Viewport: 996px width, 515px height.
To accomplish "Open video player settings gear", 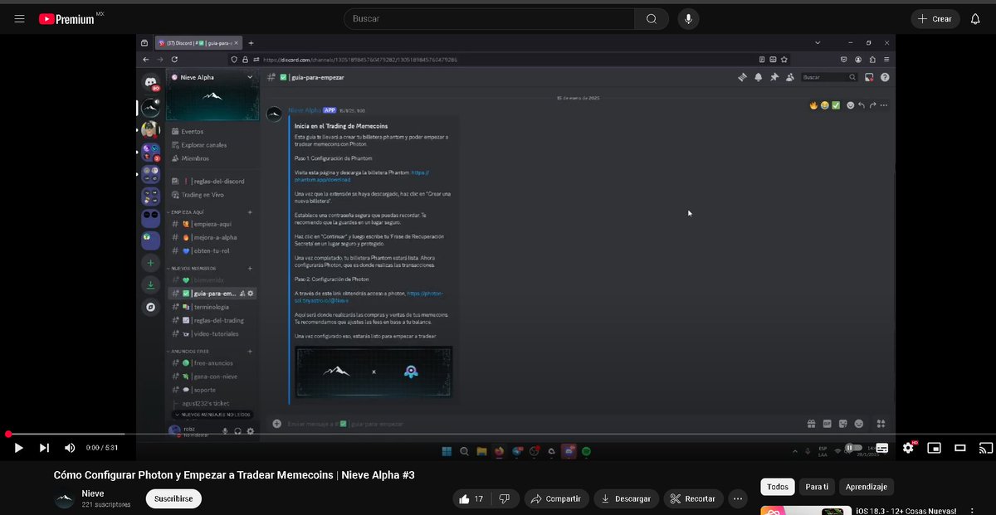I will tap(908, 448).
